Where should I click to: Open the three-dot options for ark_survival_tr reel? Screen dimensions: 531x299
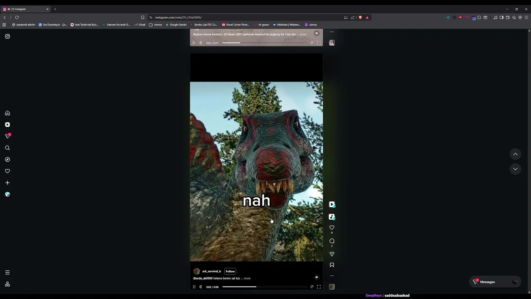(x=332, y=276)
